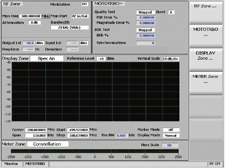Open the MOTOTRBO soft key menu
This screenshot has width=225, height=168.
pos(206,36)
